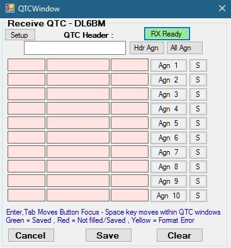Click the Agn 3 button

[x=169, y=94]
